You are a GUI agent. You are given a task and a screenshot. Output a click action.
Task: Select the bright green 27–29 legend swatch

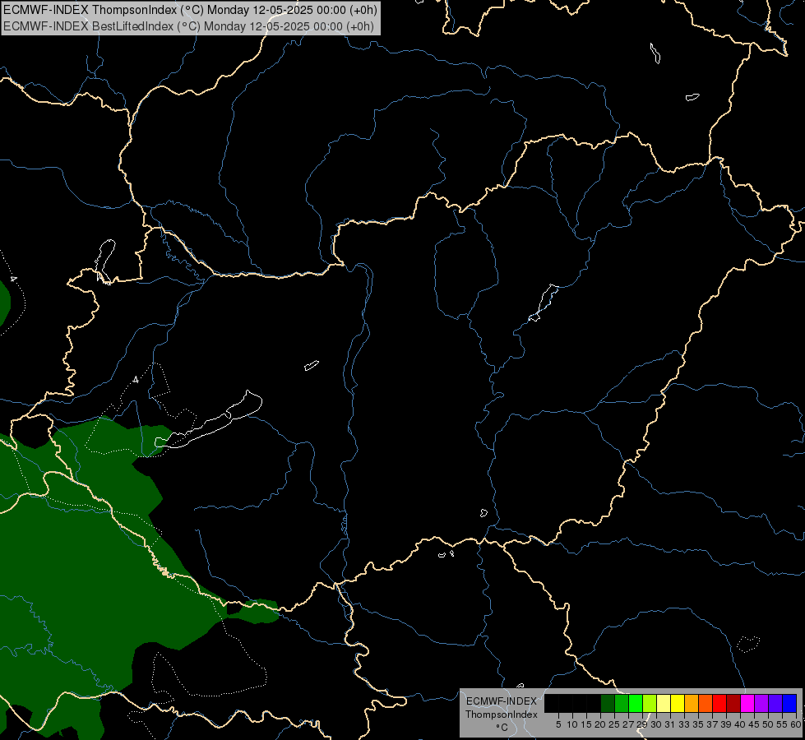tap(636, 703)
